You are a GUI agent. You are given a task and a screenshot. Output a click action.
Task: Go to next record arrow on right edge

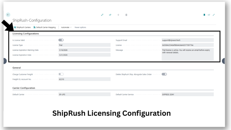tap(223, 61)
